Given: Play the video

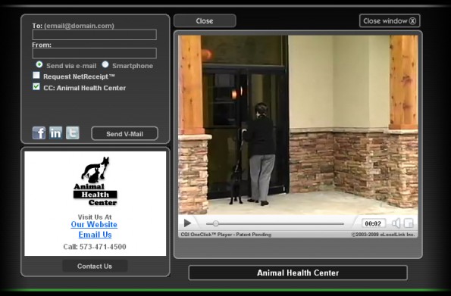Looking at the screenshot, I should (187, 223).
